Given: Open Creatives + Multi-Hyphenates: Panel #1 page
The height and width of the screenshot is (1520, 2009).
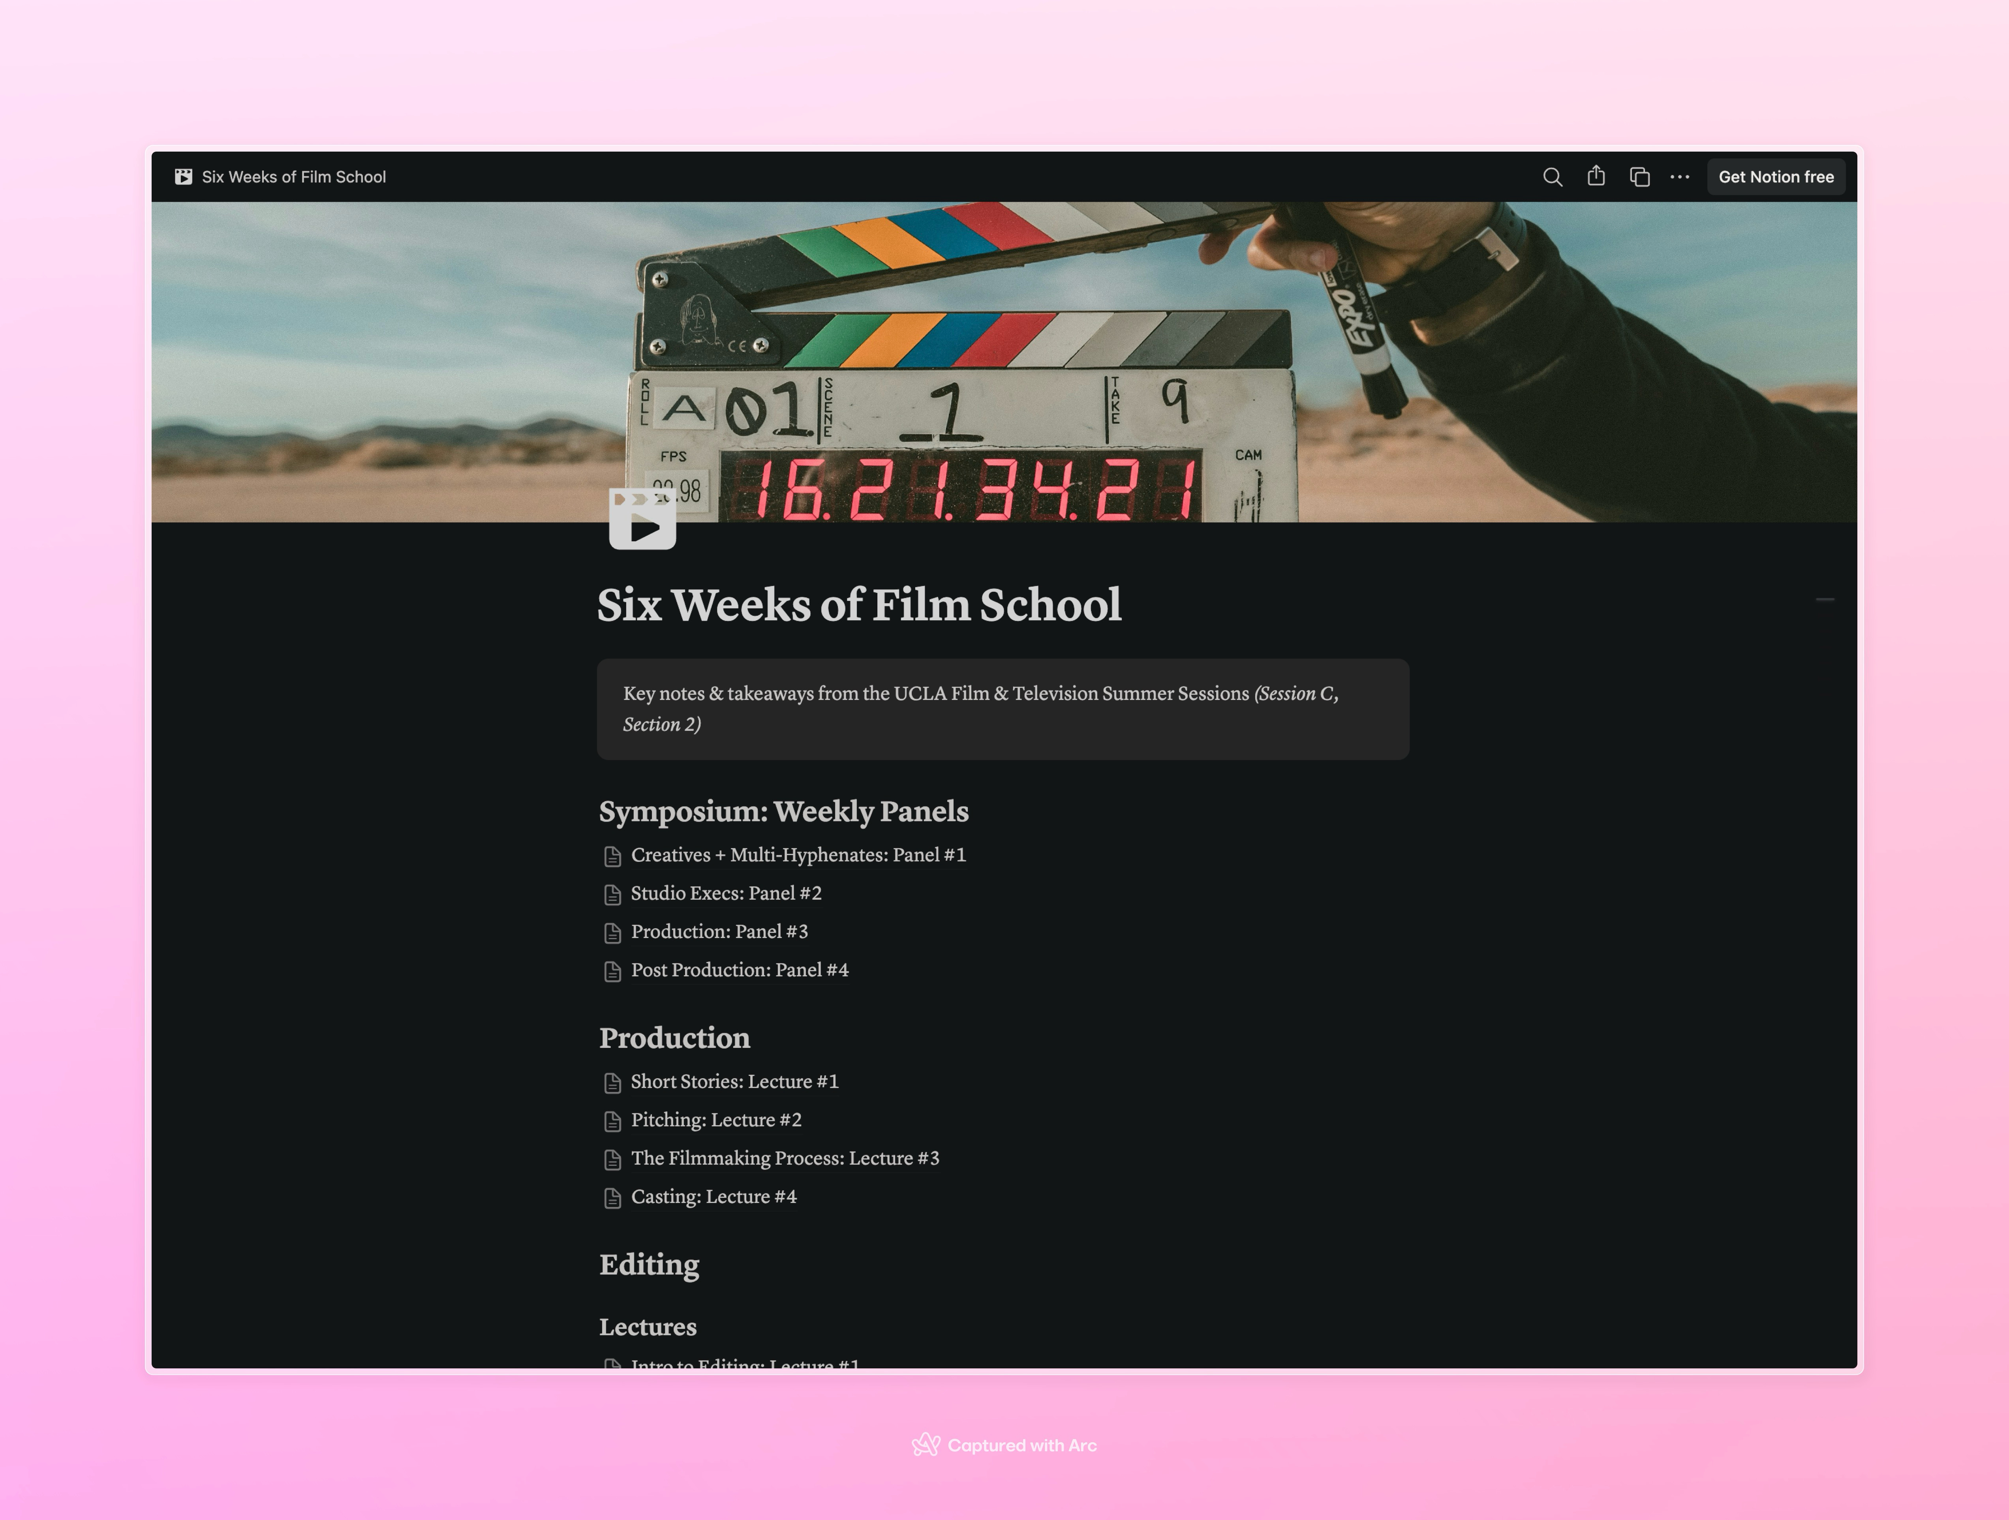Looking at the screenshot, I should point(798,855).
